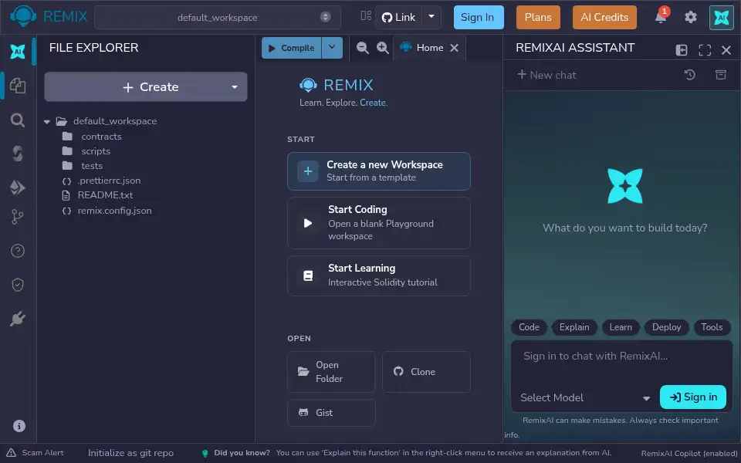Open the File Explorer sidebar icon
741x463 pixels.
pyautogui.click(x=18, y=86)
